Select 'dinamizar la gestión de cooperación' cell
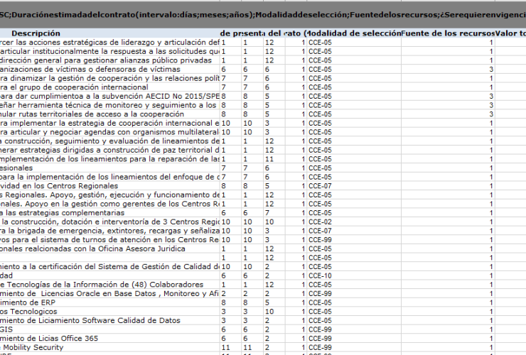The image size is (526, 355). click(x=110, y=78)
